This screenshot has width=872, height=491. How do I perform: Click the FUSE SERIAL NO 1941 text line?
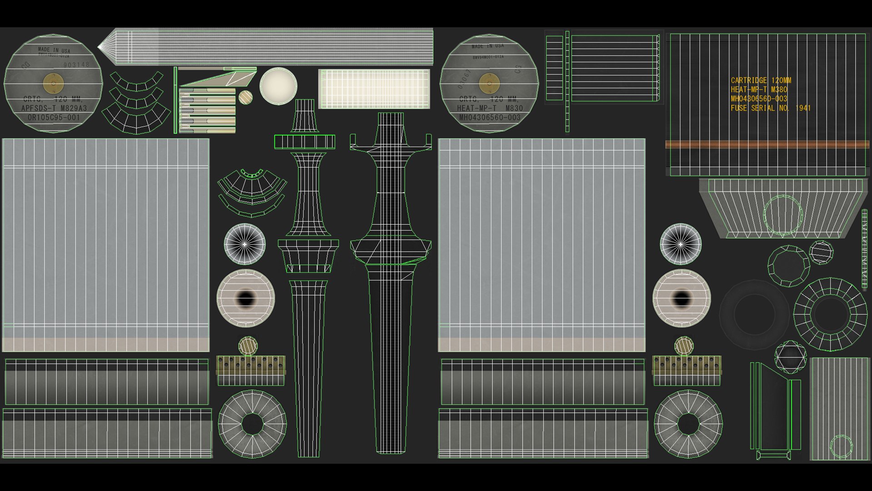click(770, 108)
